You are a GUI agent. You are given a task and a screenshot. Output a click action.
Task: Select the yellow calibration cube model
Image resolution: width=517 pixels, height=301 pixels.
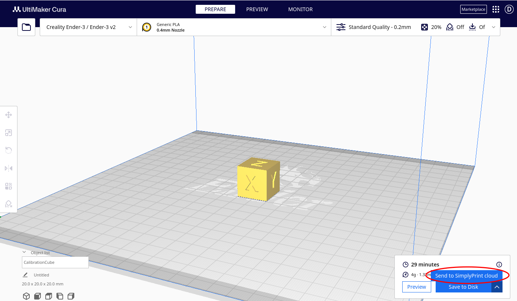tap(258, 179)
